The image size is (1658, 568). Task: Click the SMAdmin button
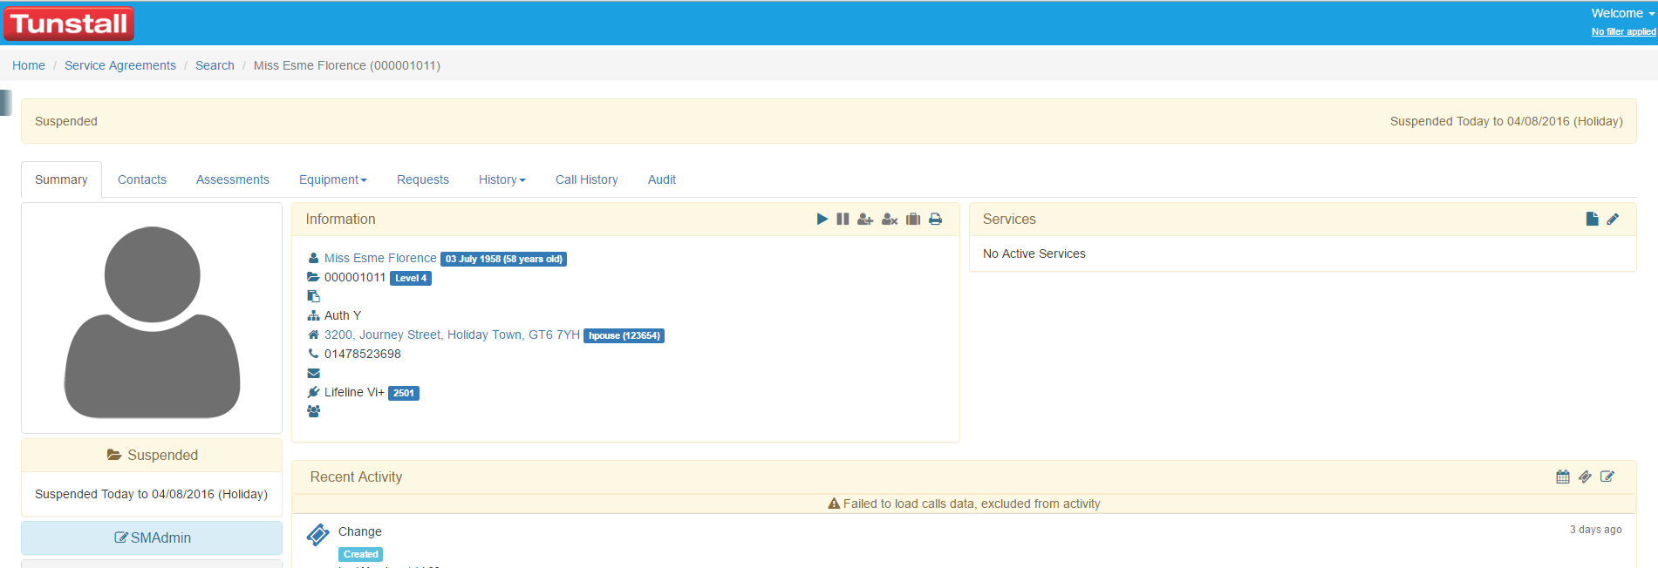coord(152,538)
